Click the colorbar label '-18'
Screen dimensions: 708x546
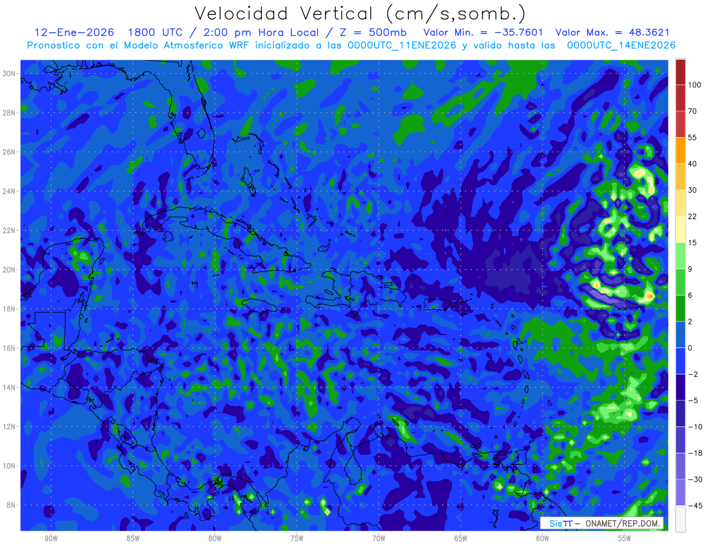click(x=694, y=453)
